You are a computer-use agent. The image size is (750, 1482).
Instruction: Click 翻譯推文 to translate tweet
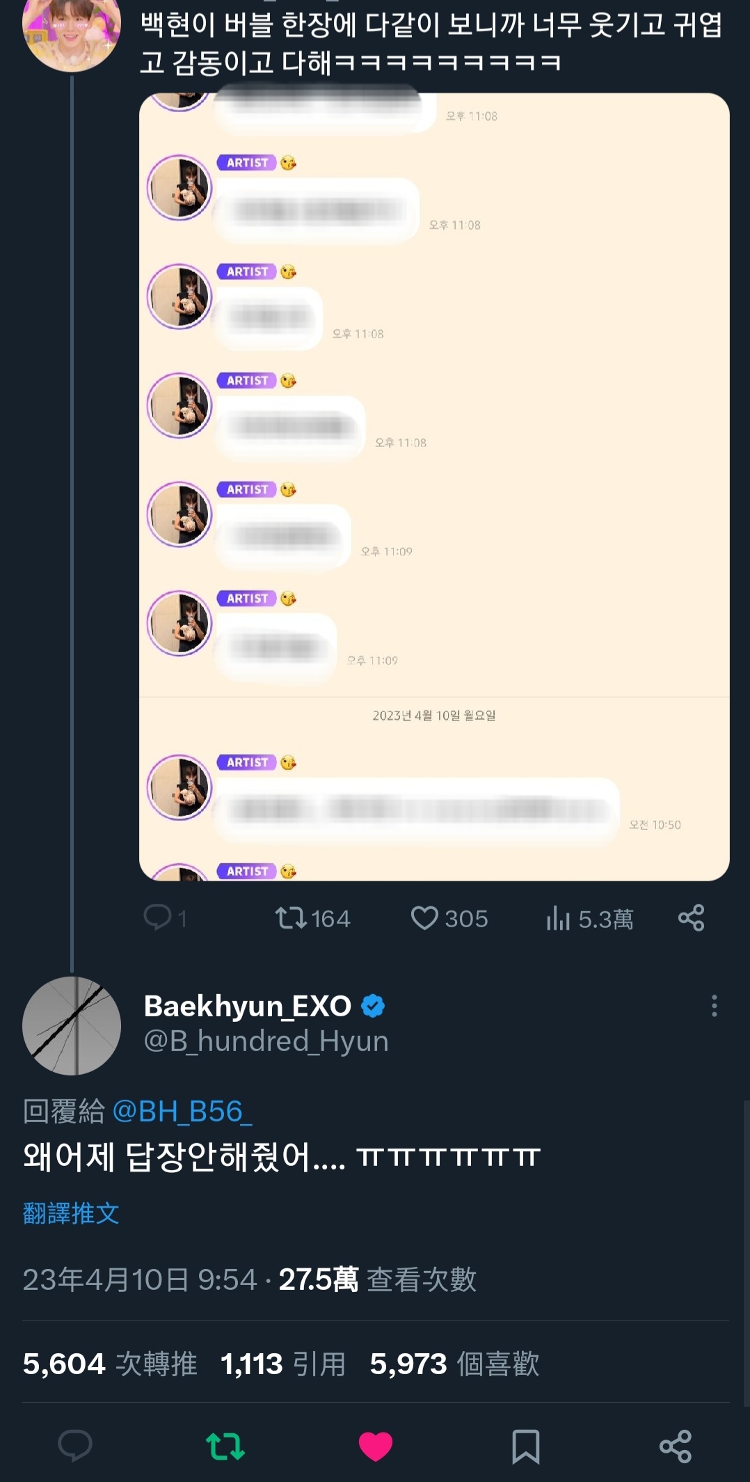tap(71, 1213)
